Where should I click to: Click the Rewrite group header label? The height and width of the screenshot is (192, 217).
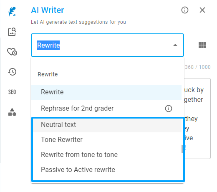[x=48, y=74]
